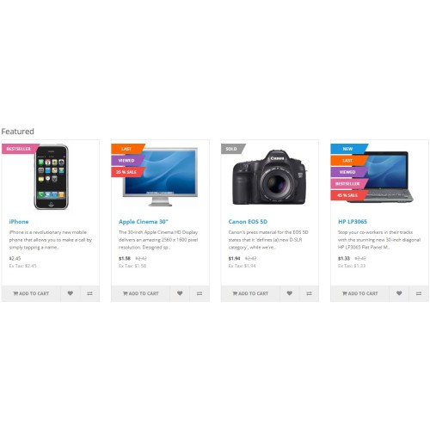
Task: Add Canon EOS 5D to cart
Action: (250, 293)
